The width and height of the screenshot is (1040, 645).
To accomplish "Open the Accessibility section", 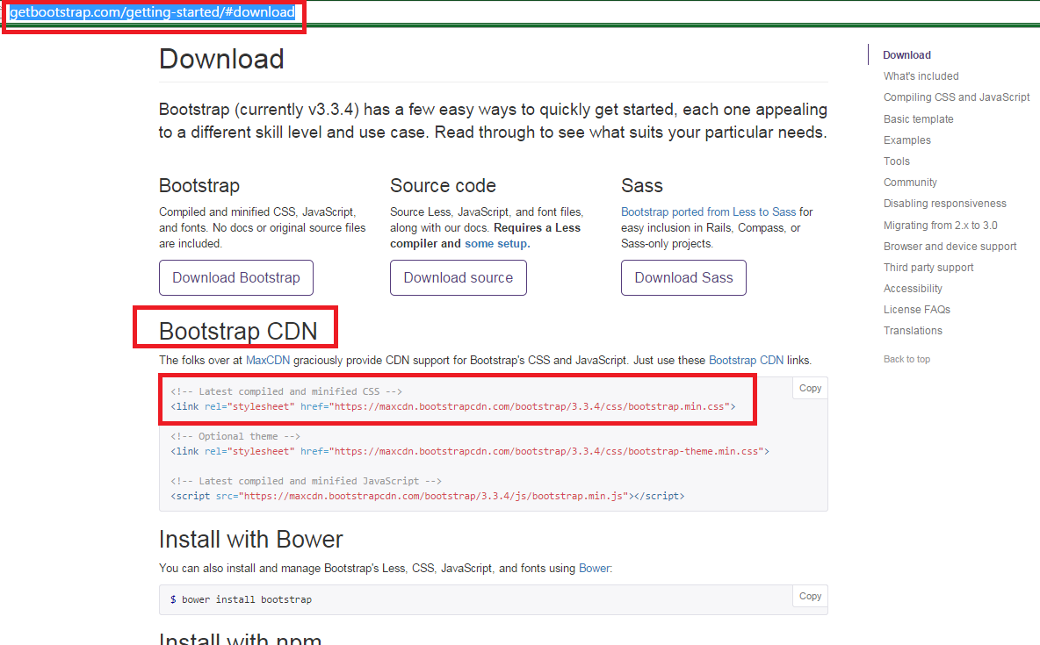I will pos(912,288).
